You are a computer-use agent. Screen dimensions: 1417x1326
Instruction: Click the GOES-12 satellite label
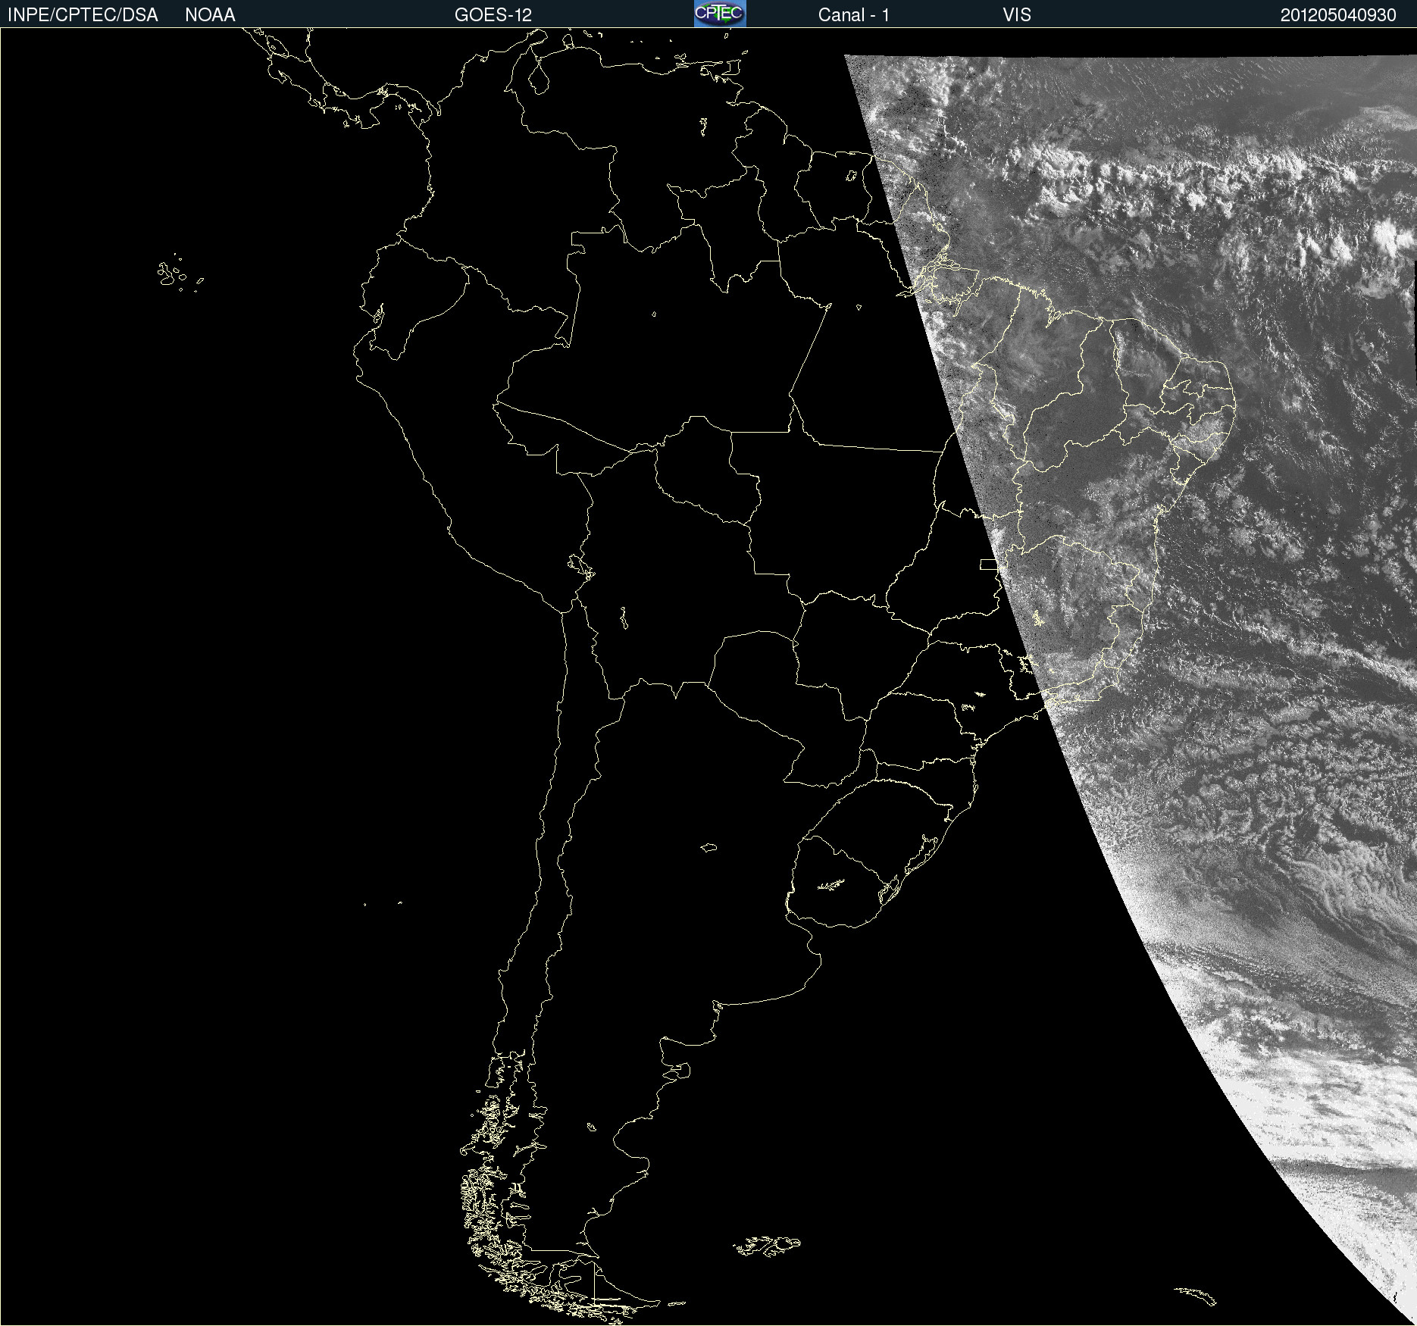(x=493, y=15)
